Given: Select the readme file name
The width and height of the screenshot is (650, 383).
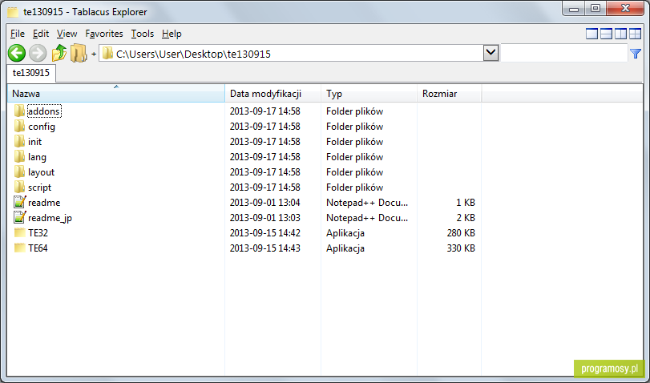Looking at the screenshot, I should click(44, 203).
